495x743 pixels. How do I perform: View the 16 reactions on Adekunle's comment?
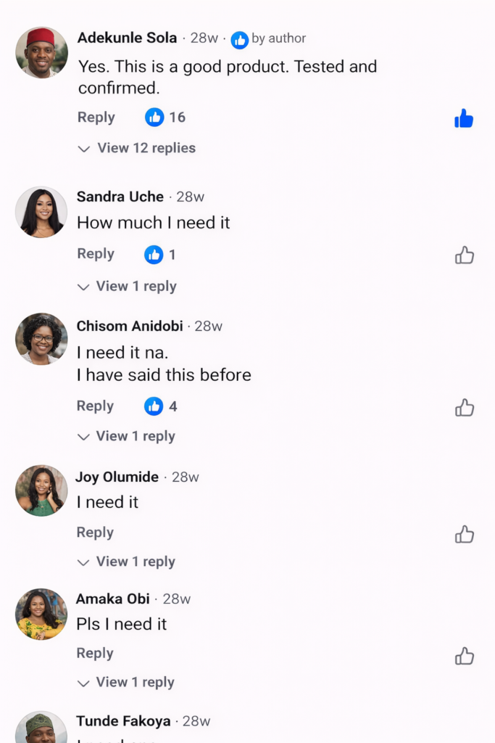(165, 117)
